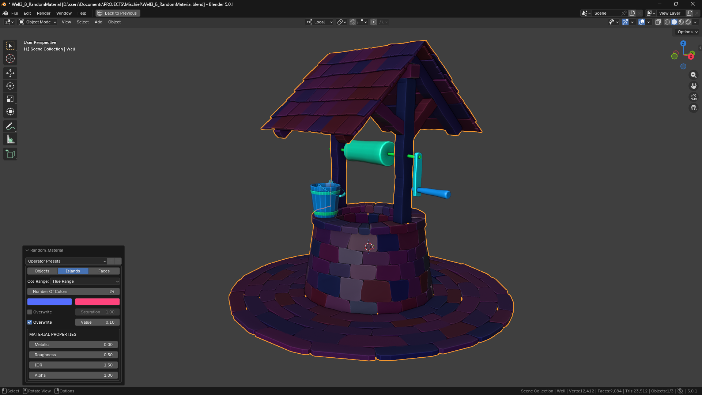702x395 pixels.
Task: Select the Rotate tool
Action: 10,86
